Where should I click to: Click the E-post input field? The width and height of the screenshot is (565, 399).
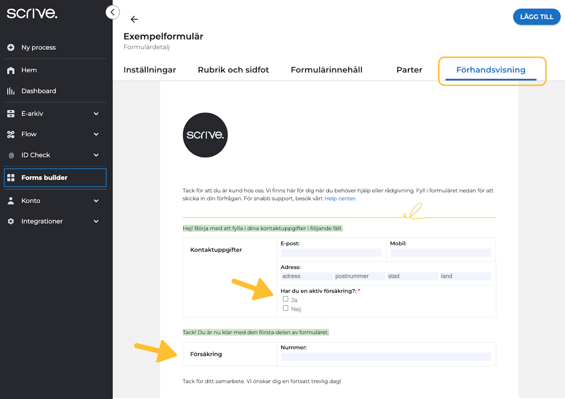331,252
